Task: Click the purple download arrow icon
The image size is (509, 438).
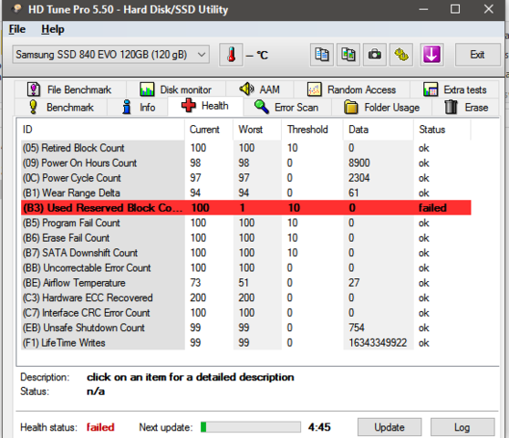Action: pos(431,55)
